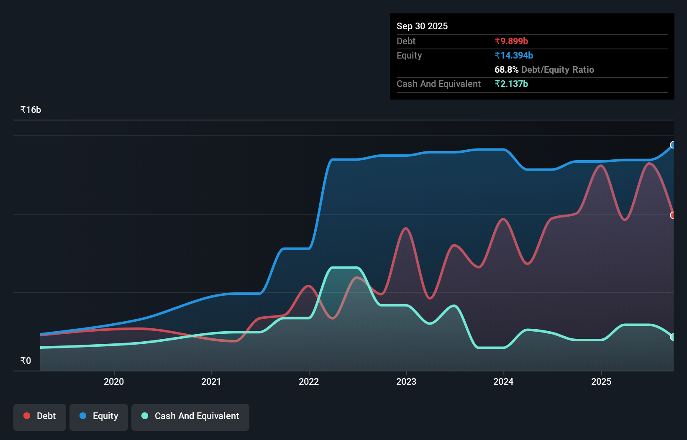Screen dimensions: 687x440
Task: Click the Equity value ₹14.394b in the tooltip
Action: tap(513, 55)
